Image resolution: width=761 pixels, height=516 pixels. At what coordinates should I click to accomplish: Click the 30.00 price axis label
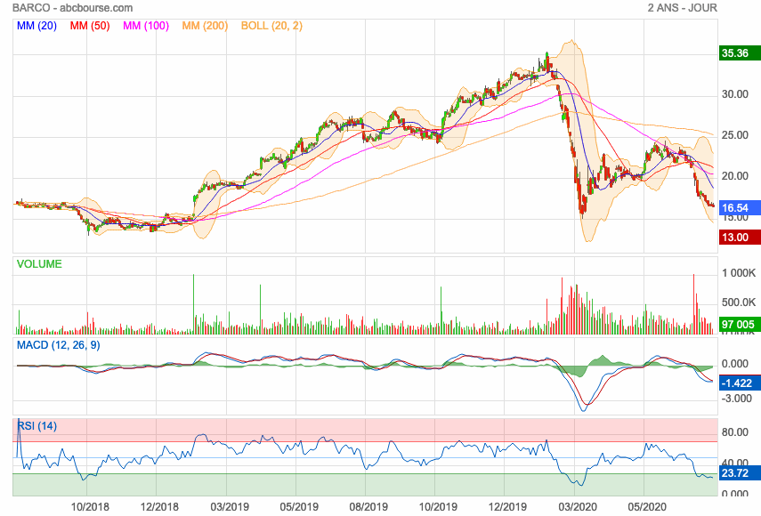(735, 94)
